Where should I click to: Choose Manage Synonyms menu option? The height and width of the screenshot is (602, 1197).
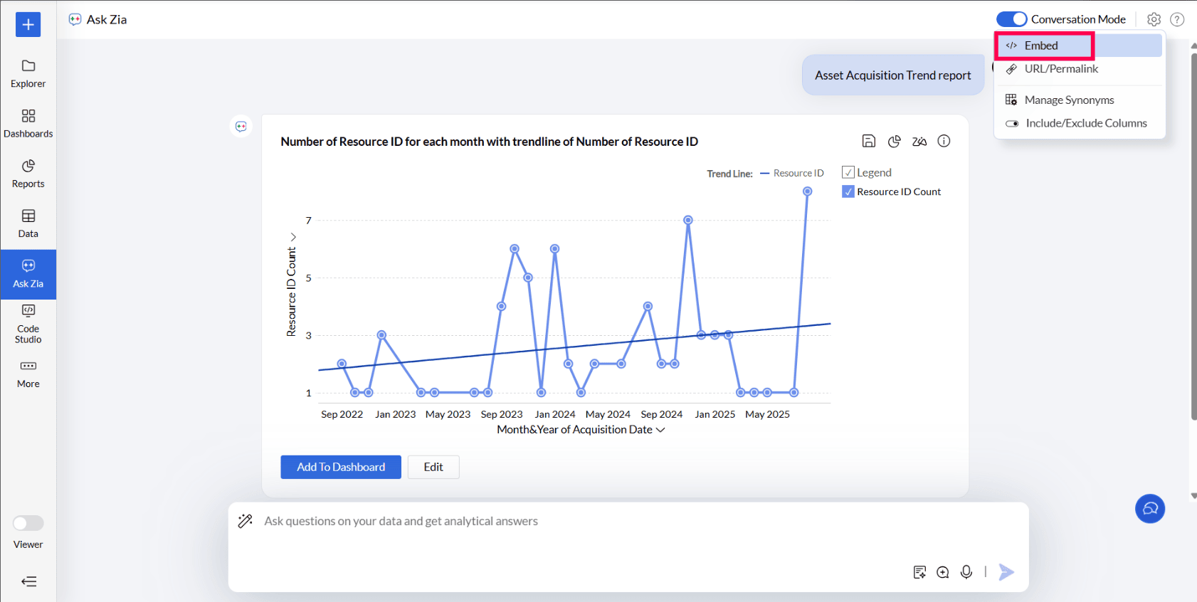pyautogui.click(x=1068, y=100)
